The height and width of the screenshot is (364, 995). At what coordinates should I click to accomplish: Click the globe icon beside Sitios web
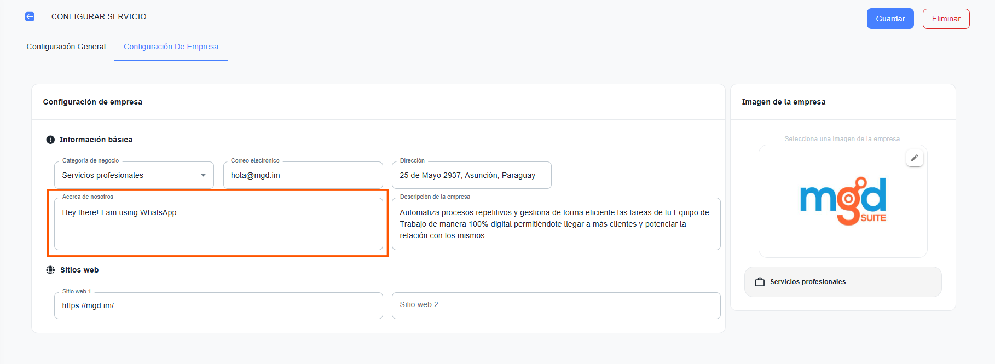[x=50, y=270]
